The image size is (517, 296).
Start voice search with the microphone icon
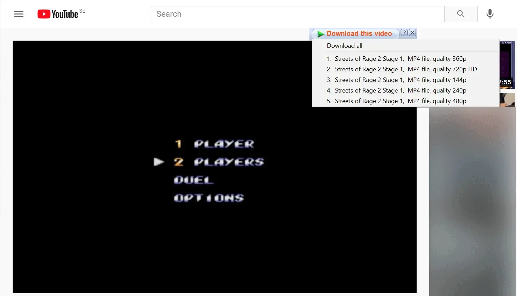point(490,14)
